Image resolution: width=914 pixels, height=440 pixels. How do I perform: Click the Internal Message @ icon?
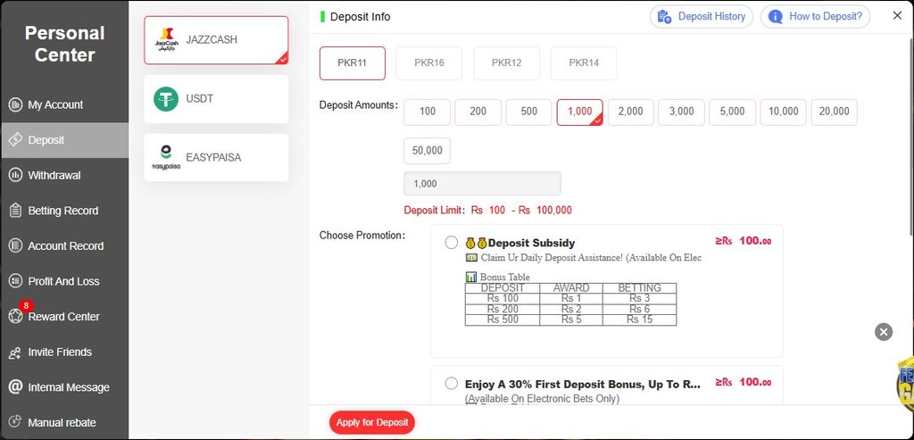tap(16, 387)
